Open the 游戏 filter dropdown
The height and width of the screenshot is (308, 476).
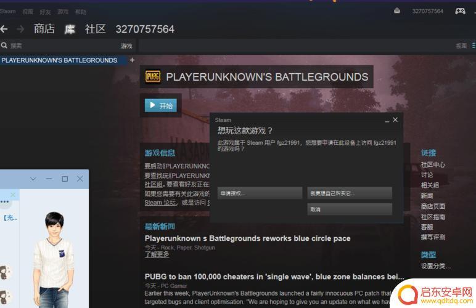(126, 46)
